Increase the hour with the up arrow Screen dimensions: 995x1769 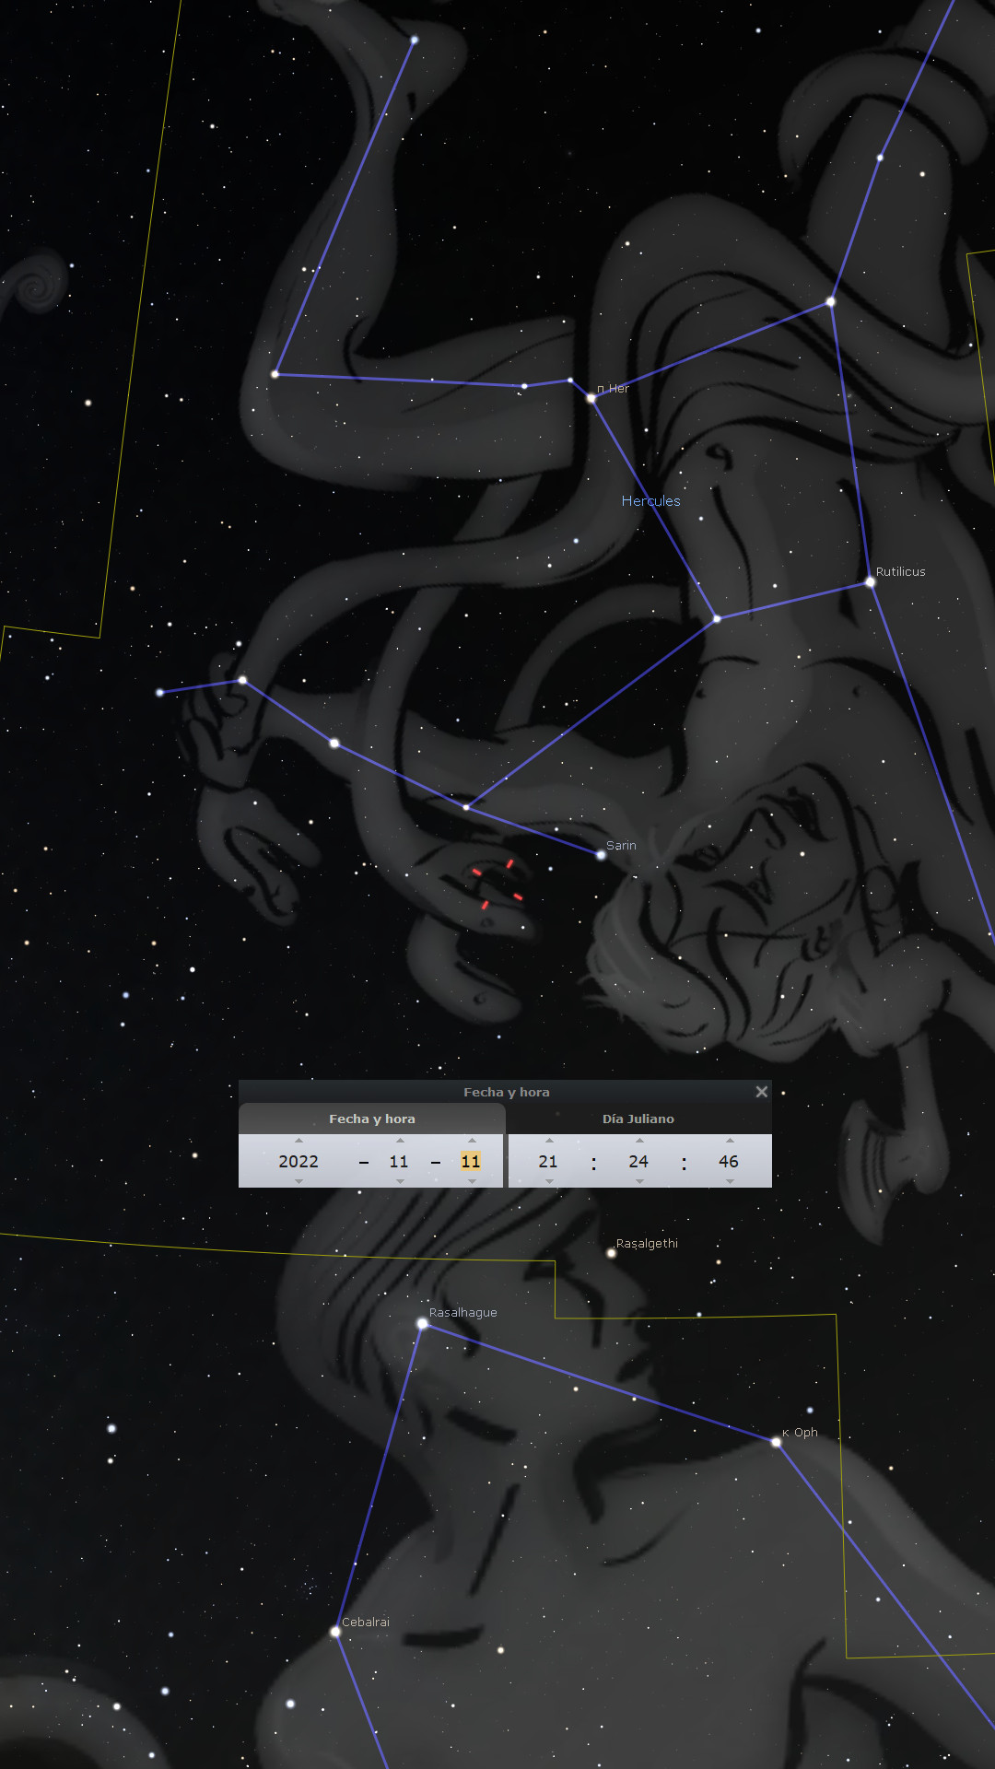click(x=548, y=1141)
